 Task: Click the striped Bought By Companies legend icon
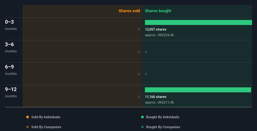[x=142, y=127]
